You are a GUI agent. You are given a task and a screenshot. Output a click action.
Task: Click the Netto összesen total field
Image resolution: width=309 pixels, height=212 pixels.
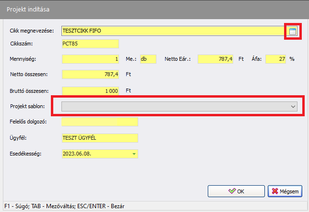tap(90, 75)
